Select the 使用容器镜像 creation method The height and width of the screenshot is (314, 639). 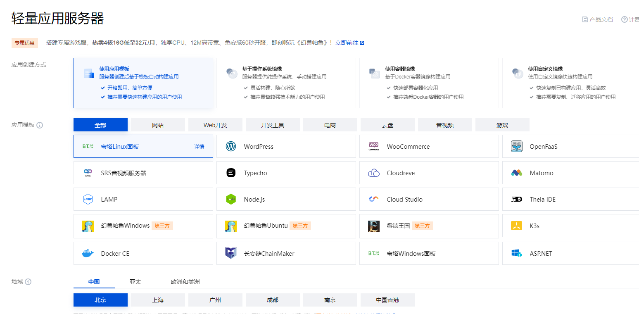pyautogui.click(x=429, y=83)
